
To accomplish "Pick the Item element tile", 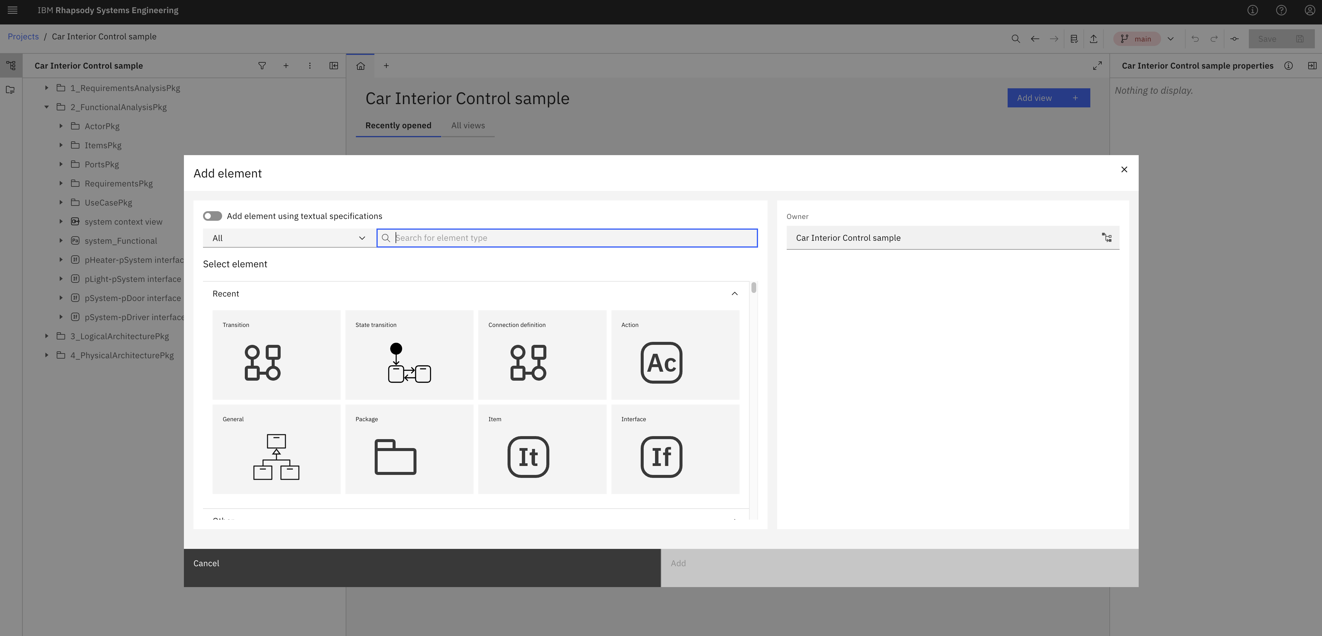I will coord(542,449).
